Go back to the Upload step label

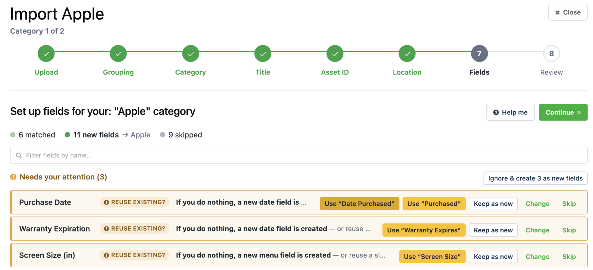46,72
